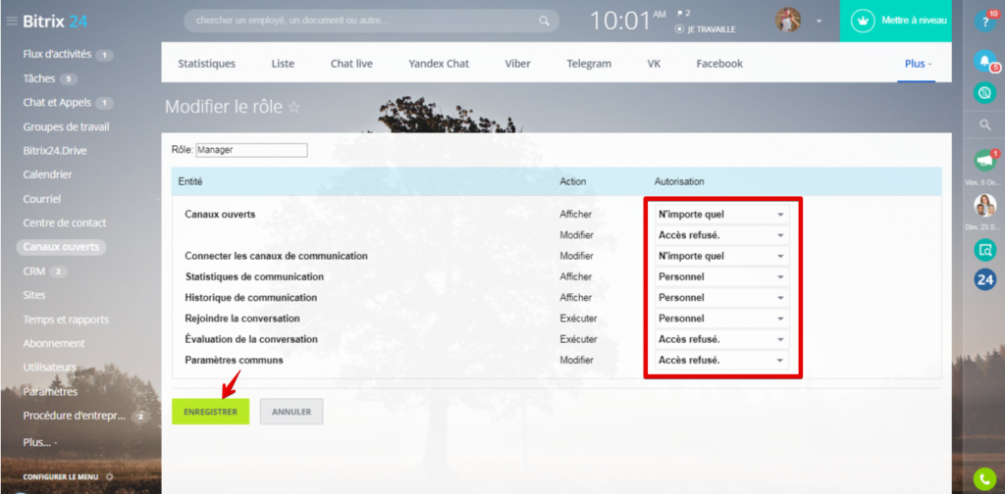The width and height of the screenshot is (1005, 494).
Task: Click Configurer le menu link
Action: tap(61, 476)
